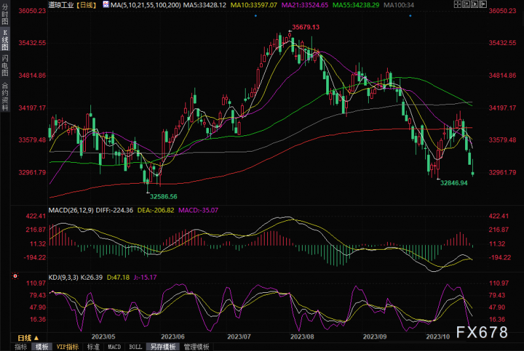This screenshot has width=524, height=351.
Task: Apply the 标准 standard template
Action: click(x=93, y=346)
